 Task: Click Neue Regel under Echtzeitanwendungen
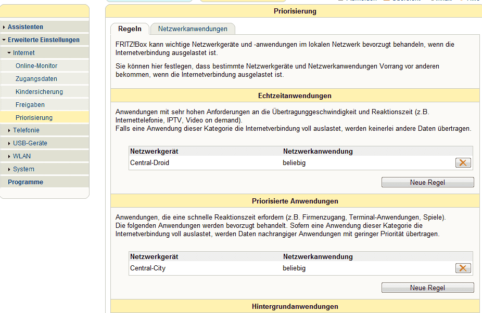tap(427, 182)
